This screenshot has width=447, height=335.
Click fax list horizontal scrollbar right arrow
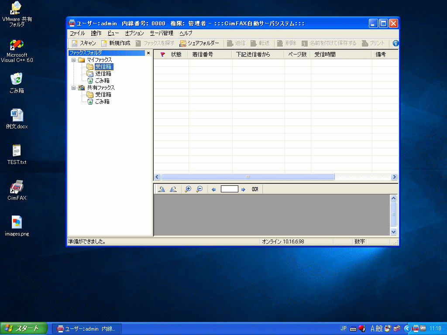coord(394,177)
